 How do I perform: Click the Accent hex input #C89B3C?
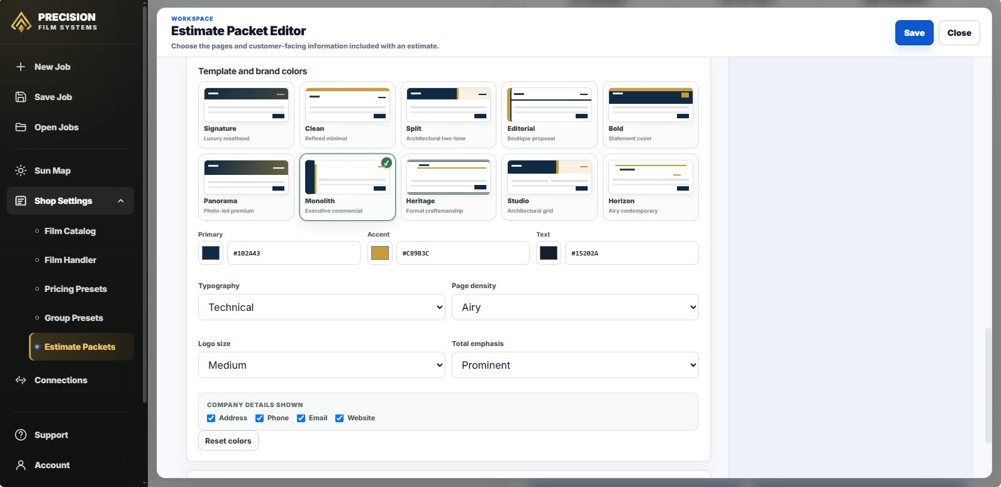[x=463, y=253]
